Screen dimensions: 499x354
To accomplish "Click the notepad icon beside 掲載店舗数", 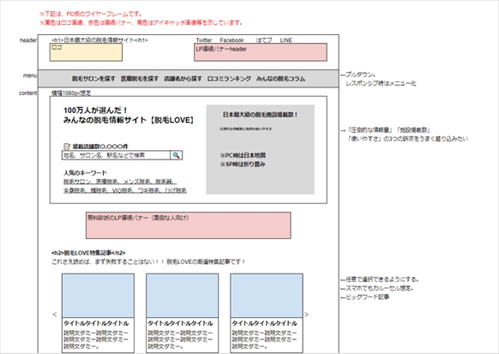I will [67, 147].
